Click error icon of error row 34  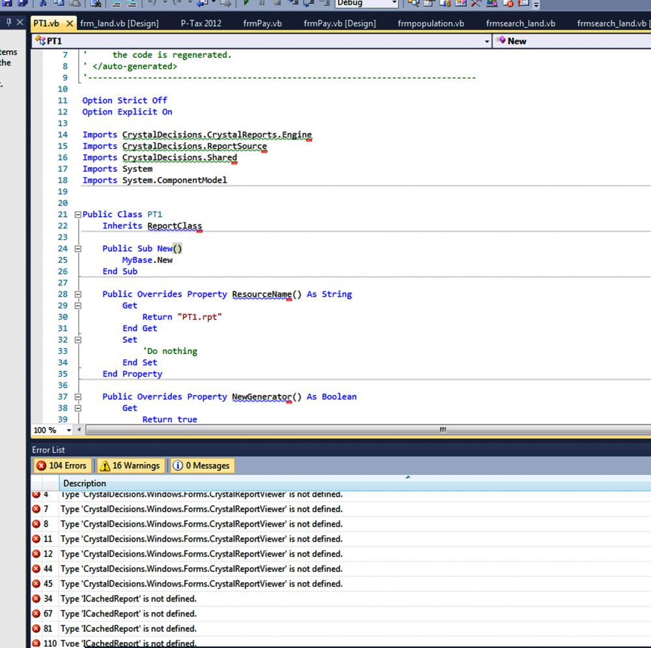[x=36, y=599]
